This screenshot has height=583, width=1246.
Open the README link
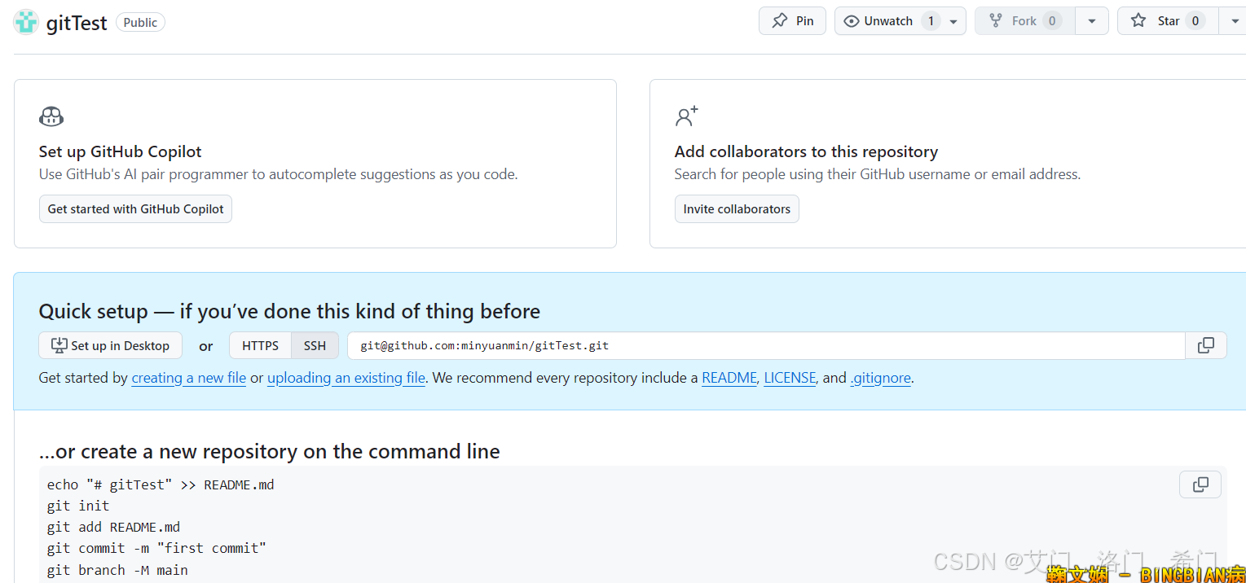point(729,378)
